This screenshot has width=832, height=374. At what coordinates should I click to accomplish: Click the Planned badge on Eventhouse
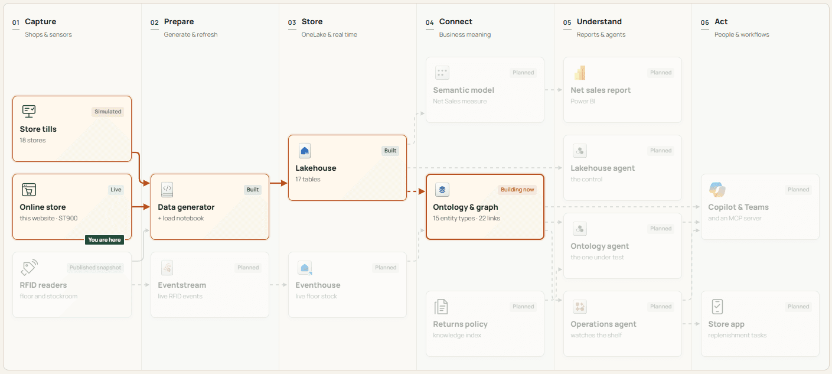(386, 268)
